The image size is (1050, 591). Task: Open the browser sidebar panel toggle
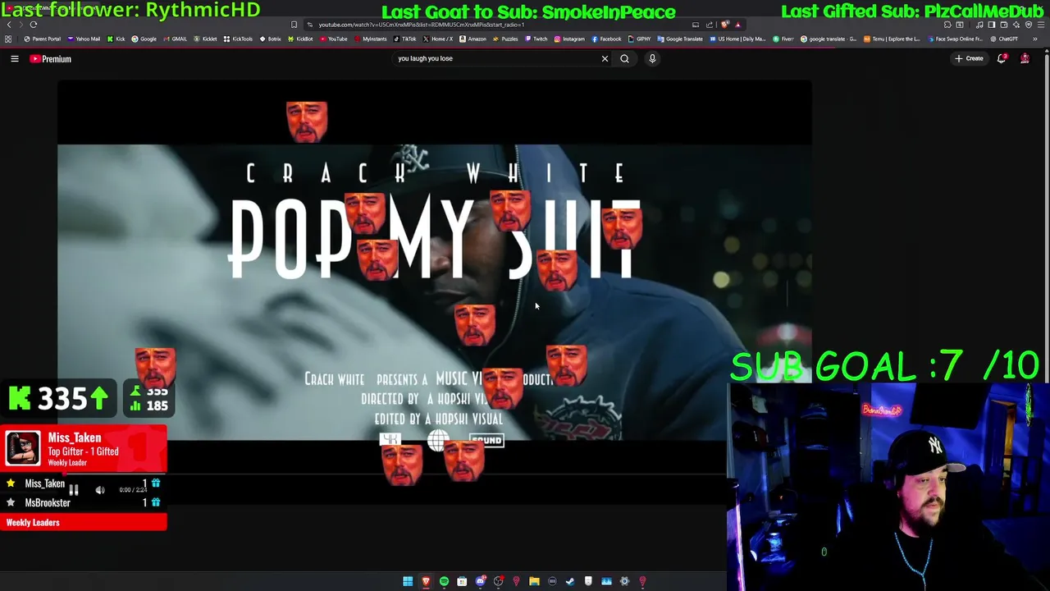click(992, 25)
